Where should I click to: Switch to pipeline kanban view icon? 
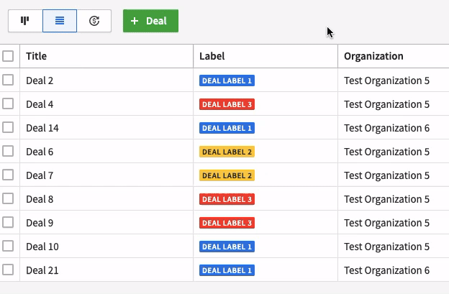tap(25, 21)
